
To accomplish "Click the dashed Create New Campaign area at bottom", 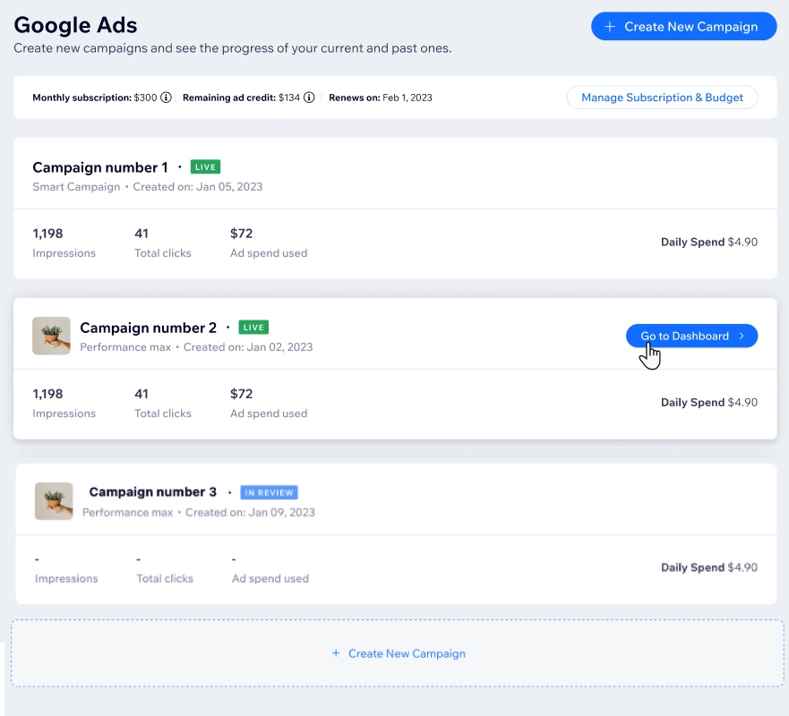I will (397, 653).
